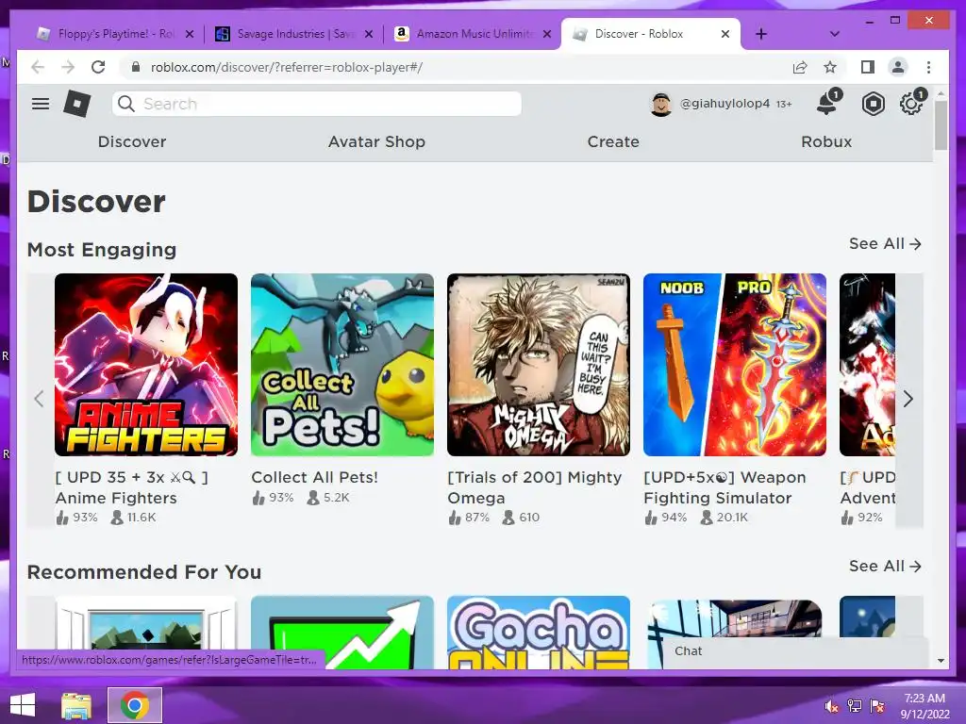
Task: Show previous Most Engaging games
Action: point(39,399)
